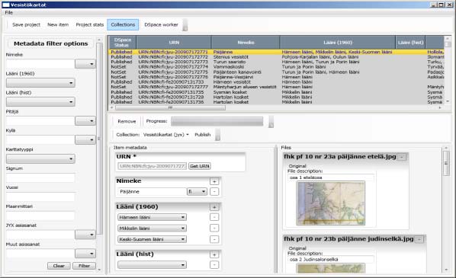Open Project stats view
This screenshot has height=278, width=456.
(89, 24)
